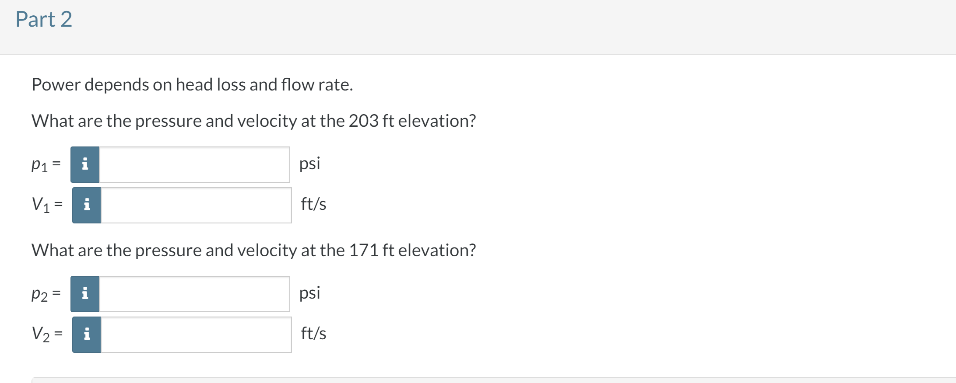
Task: Click the ft/s unit label after V2
Action: click(313, 333)
